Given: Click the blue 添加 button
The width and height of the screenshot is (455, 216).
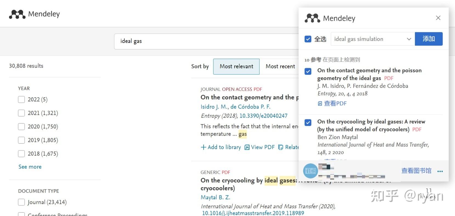Looking at the screenshot, I should (428, 39).
